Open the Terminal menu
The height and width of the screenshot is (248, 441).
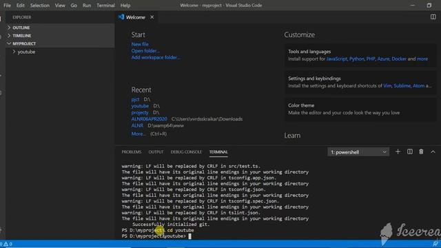click(105, 6)
